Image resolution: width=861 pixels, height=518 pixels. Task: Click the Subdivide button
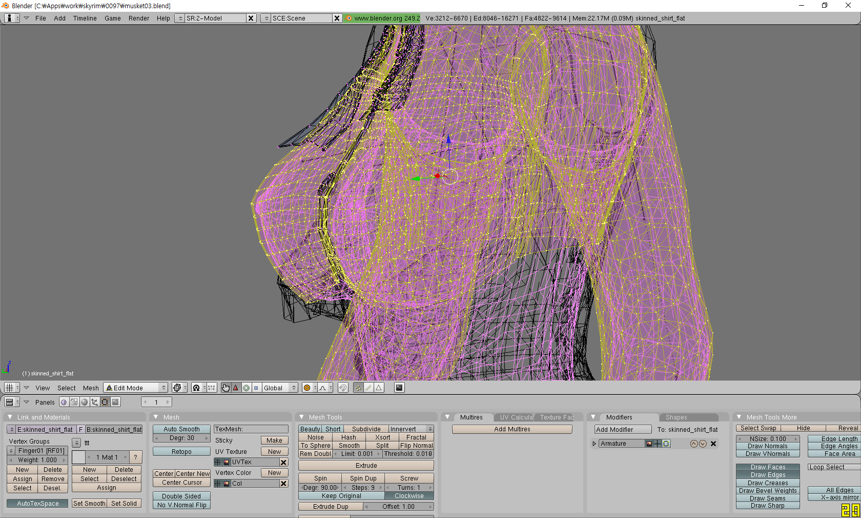click(x=366, y=429)
